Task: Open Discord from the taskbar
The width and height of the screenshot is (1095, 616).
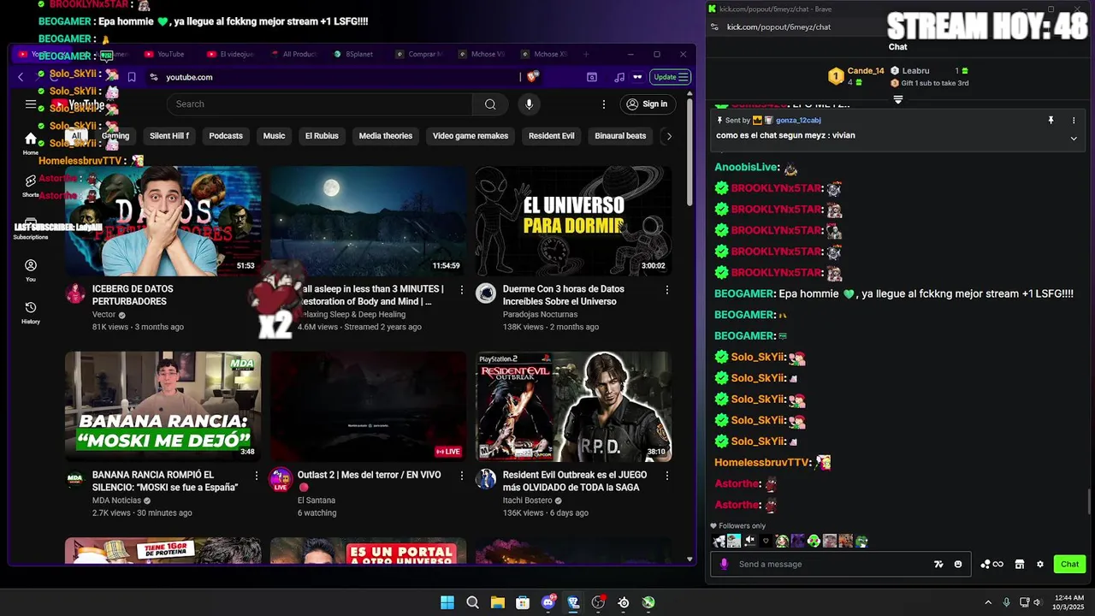Action: pyautogui.click(x=548, y=603)
